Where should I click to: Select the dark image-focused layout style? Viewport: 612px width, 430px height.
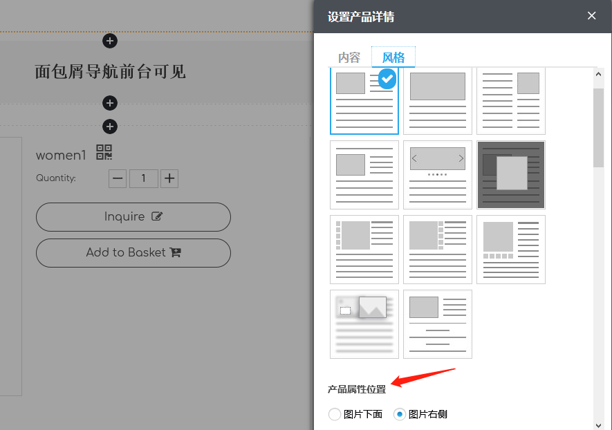tap(510, 174)
